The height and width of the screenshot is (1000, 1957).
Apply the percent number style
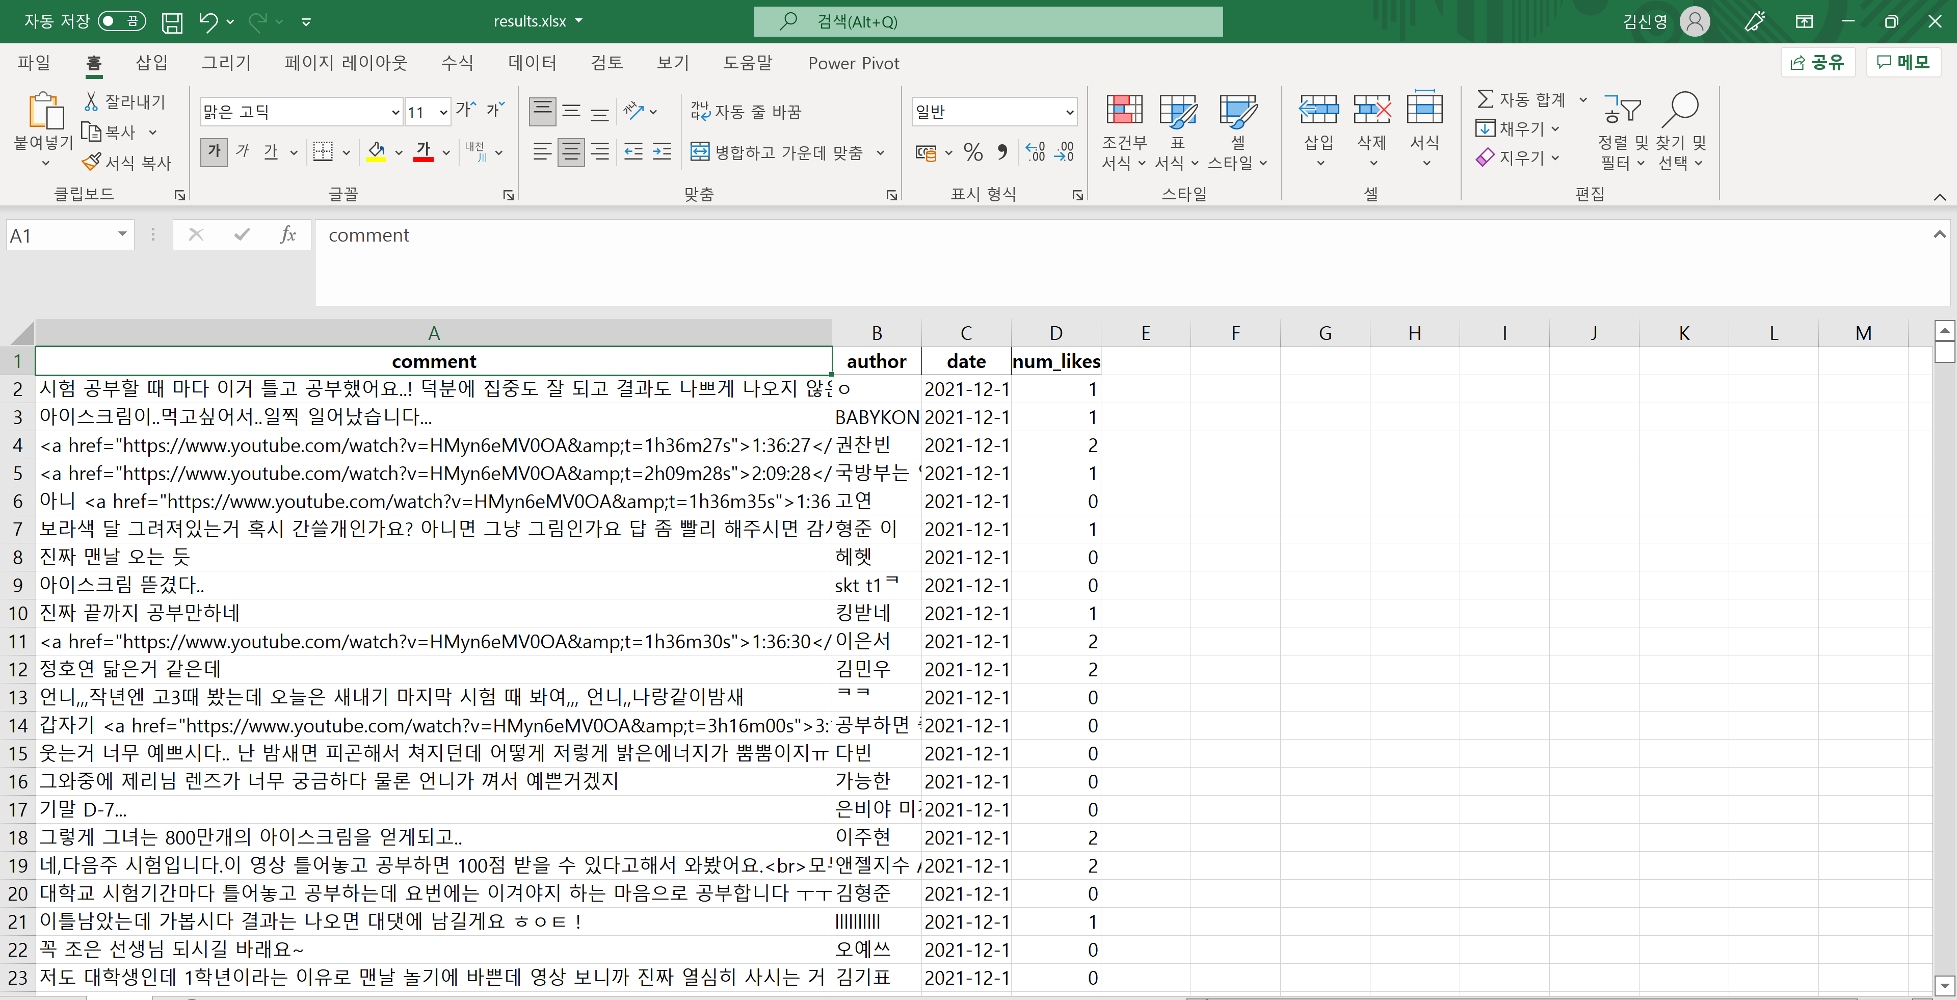click(973, 151)
